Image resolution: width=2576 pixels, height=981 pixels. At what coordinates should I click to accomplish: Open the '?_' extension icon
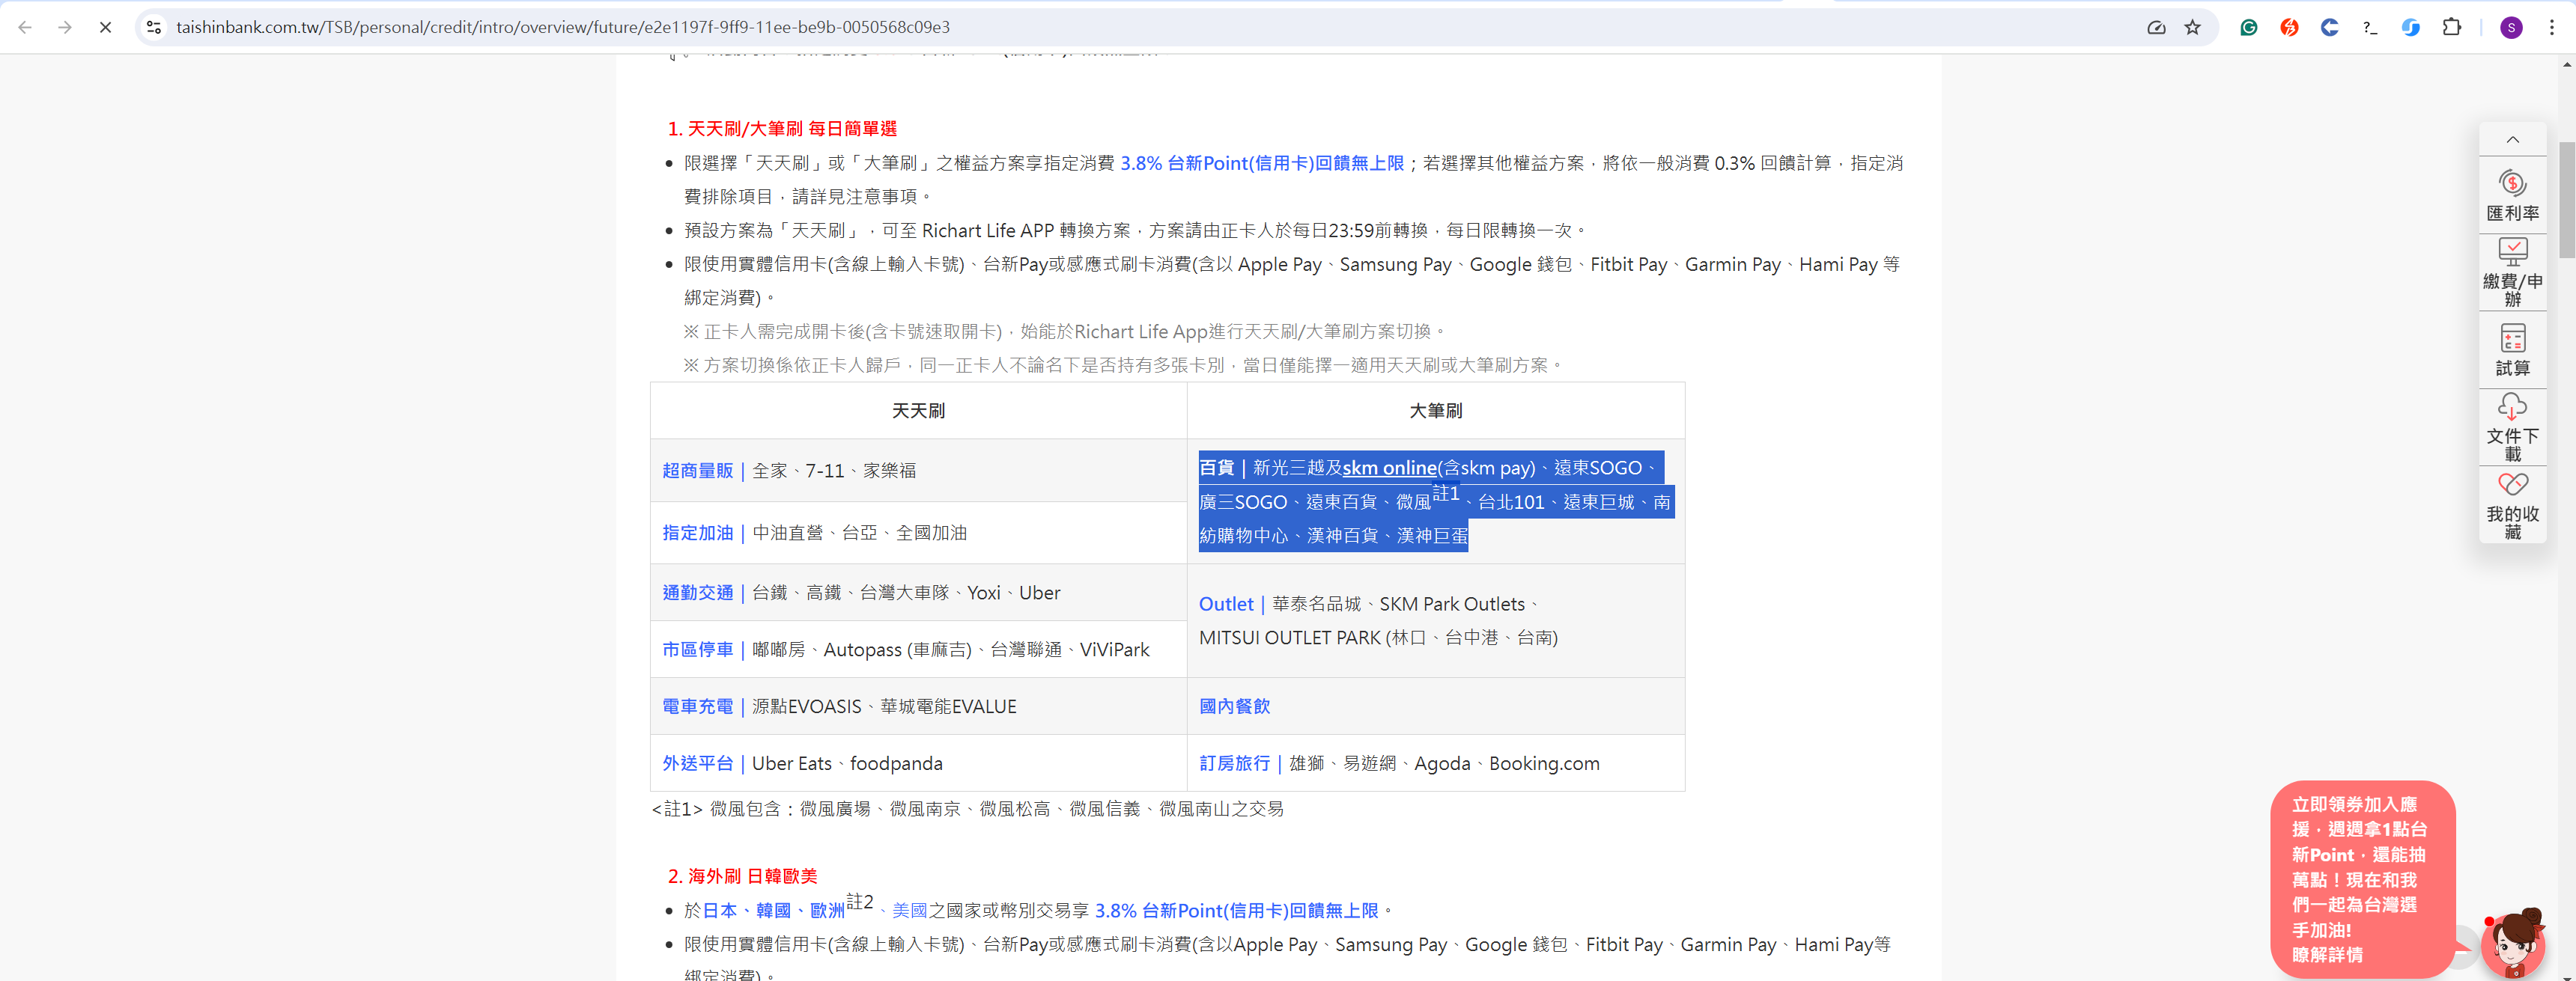point(2370,27)
